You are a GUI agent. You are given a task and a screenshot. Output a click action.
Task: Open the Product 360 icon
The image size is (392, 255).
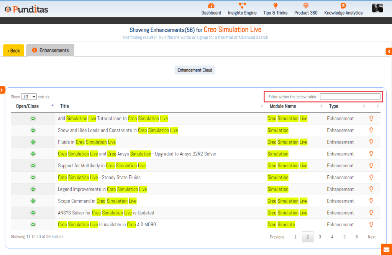point(306,6)
